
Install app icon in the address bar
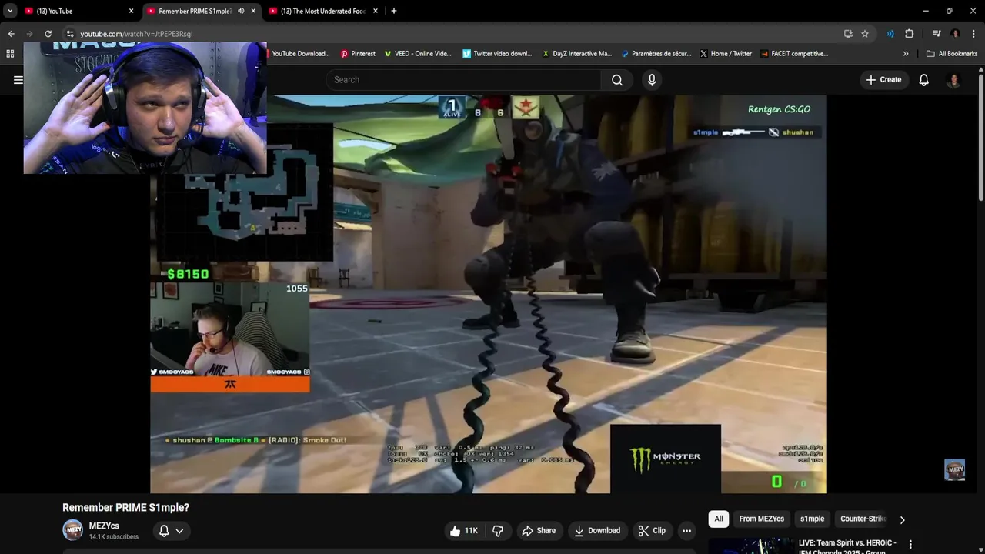pos(848,34)
